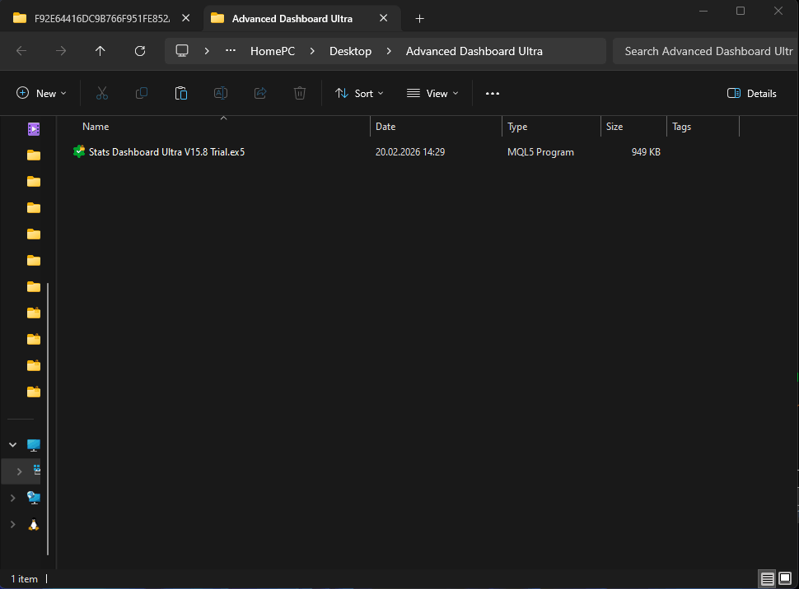Click Desktop in the breadcrumb path
The height and width of the screenshot is (589, 799).
tap(350, 51)
